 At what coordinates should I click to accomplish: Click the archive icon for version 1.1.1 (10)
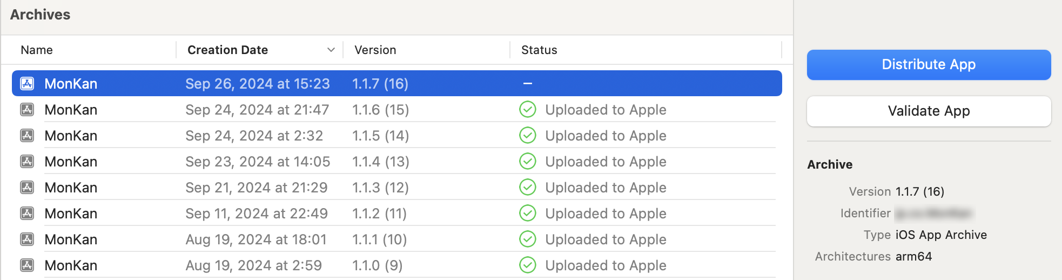(x=27, y=239)
